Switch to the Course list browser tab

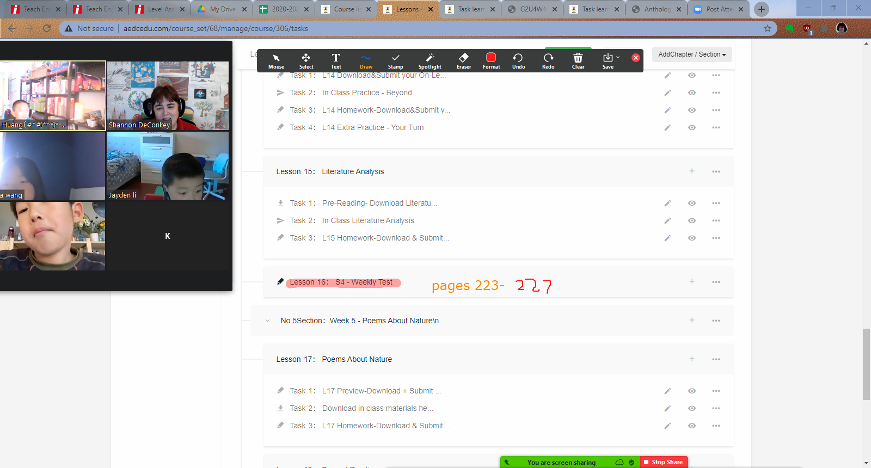346,9
